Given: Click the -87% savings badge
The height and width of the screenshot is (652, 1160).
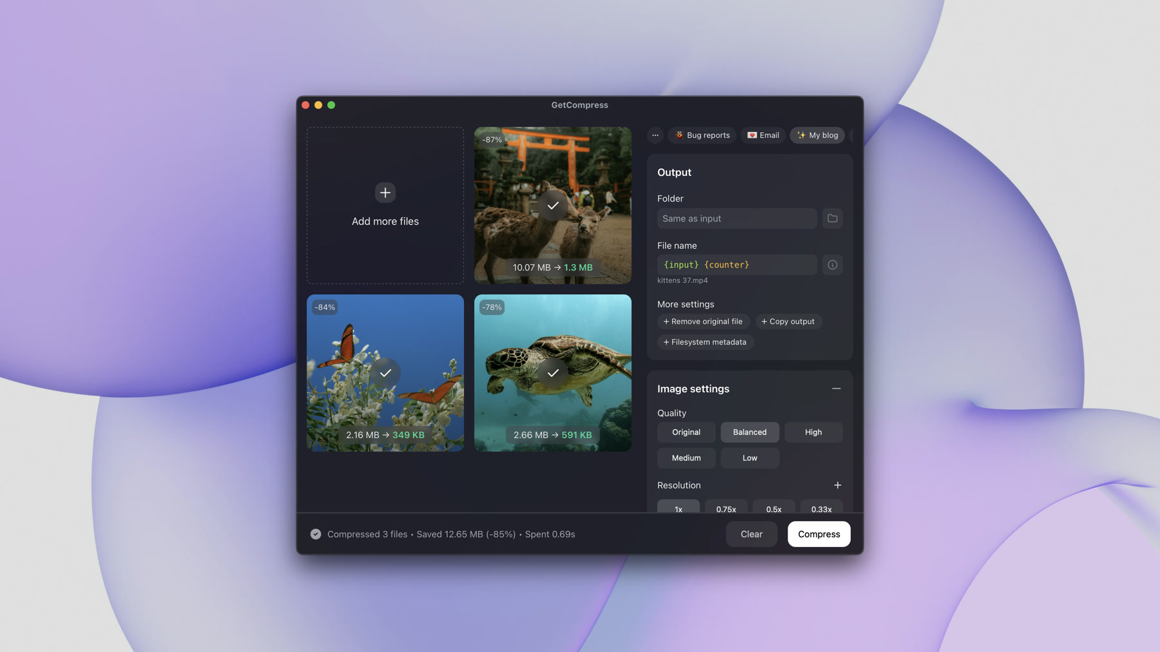Looking at the screenshot, I should [492, 140].
